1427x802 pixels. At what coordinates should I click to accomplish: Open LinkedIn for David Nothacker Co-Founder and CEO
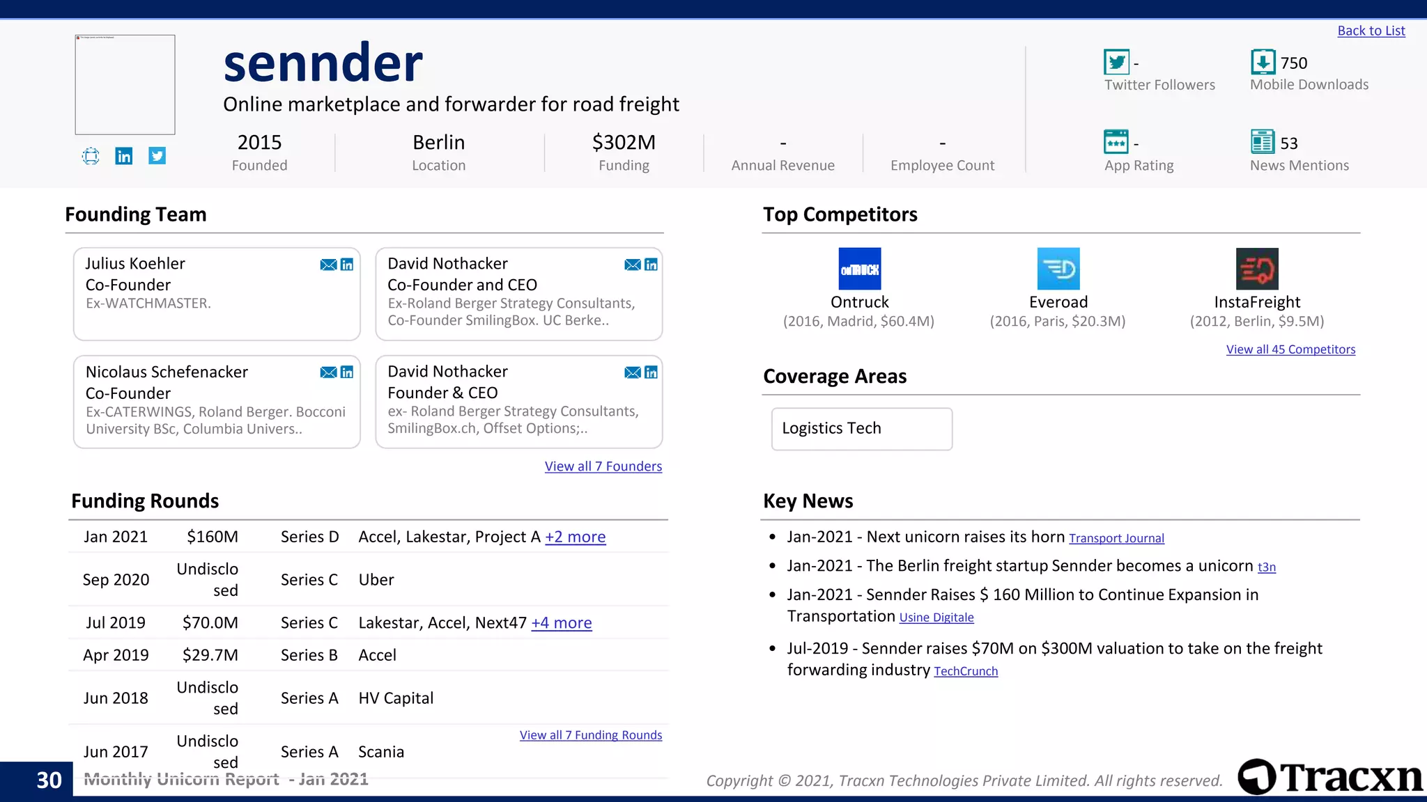coord(651,265)
